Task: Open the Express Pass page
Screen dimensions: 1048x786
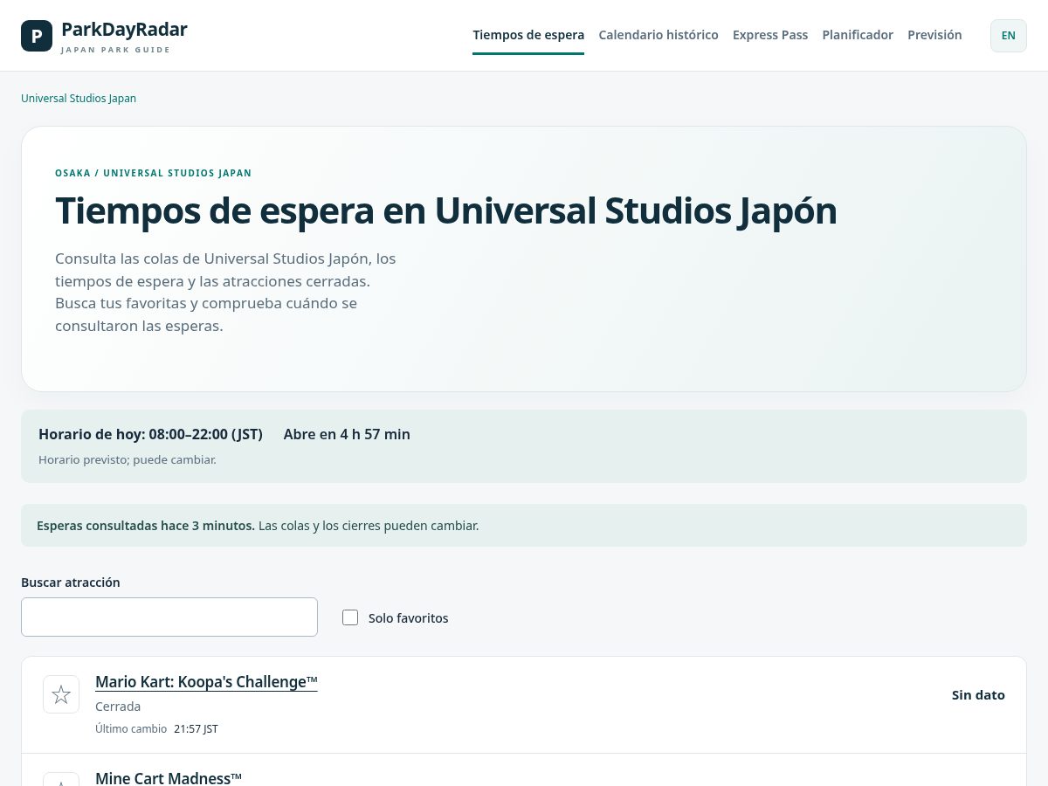Action: click(770, 35)
